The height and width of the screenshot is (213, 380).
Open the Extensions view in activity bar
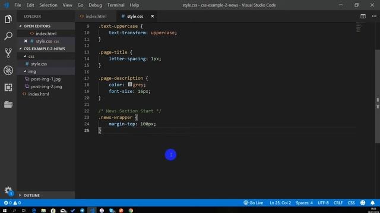pos(8,88)
